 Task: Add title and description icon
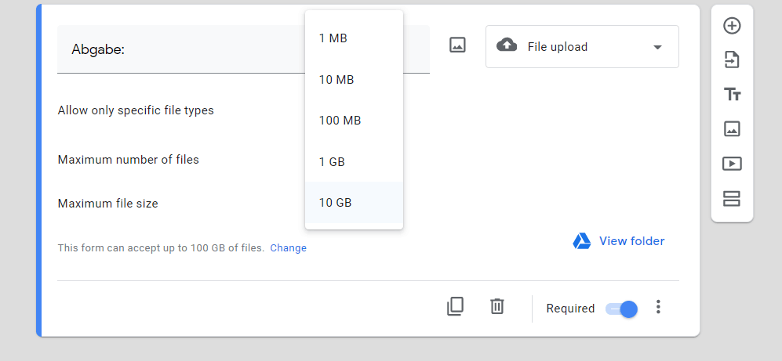pos(732,95)
